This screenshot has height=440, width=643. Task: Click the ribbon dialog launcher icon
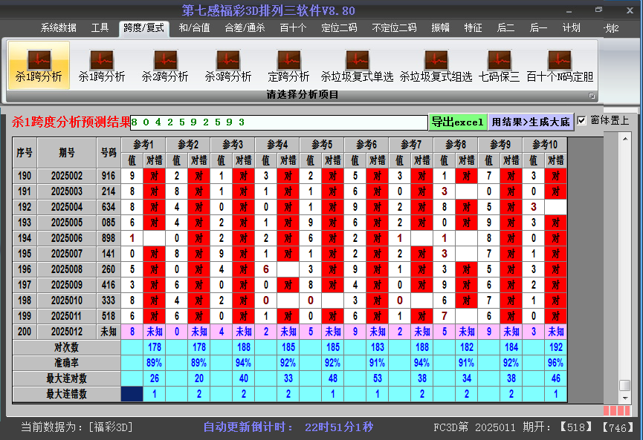(x=592, y=96)
